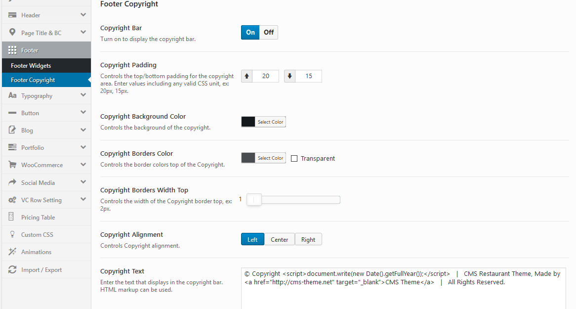Screen dimensions: 576x309
Task: Open the Footer Widgets submenu item
Action: coord(31,66)
